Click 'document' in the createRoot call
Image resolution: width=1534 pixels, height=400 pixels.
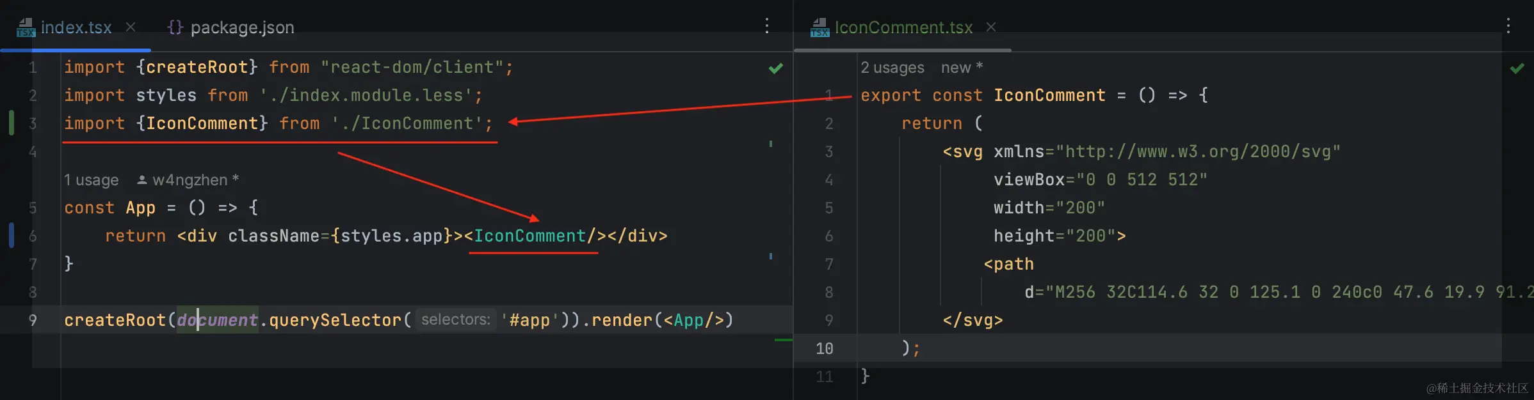click(218, 320)
